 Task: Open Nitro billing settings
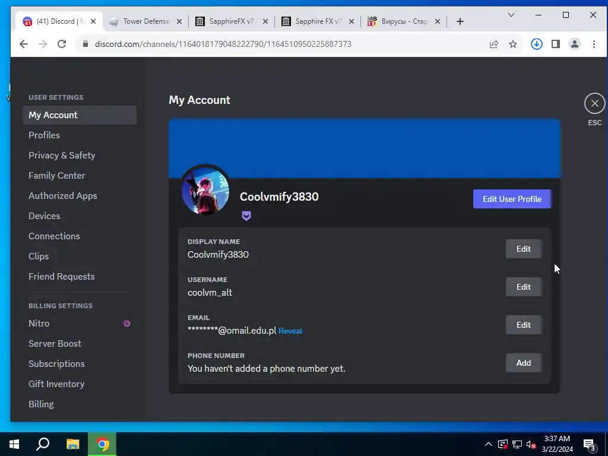(x=80, y=324)
